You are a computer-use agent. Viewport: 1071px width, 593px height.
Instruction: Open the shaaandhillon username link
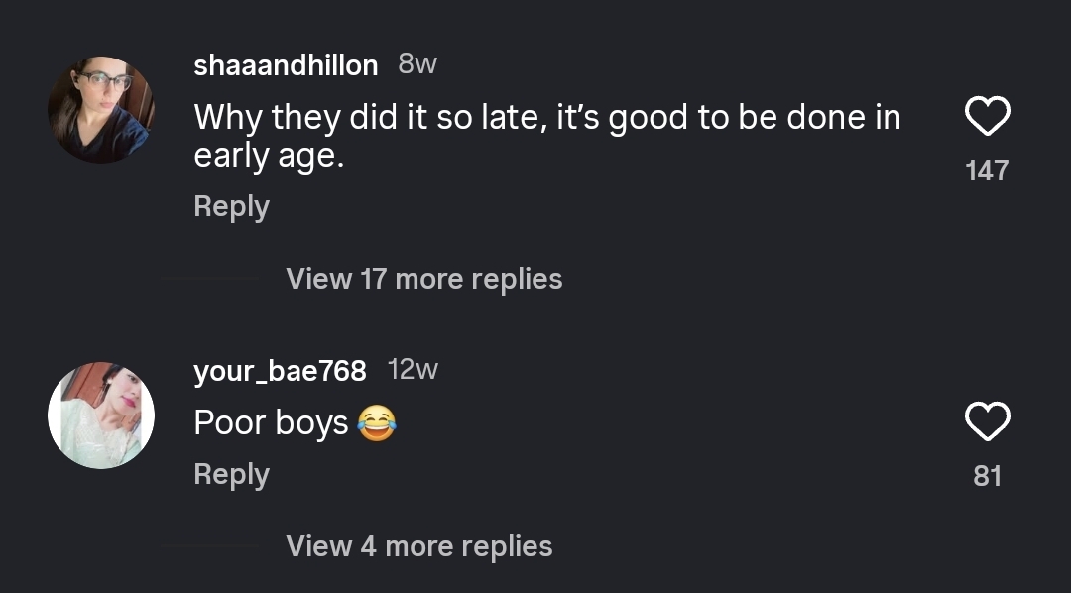286,65
